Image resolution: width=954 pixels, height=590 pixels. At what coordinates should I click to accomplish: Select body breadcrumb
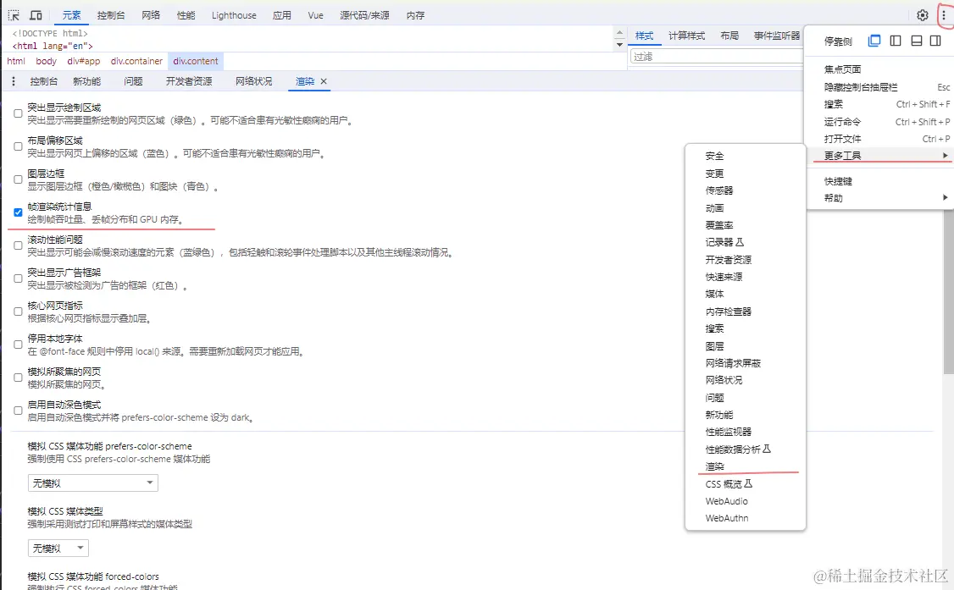pos(47,61)
